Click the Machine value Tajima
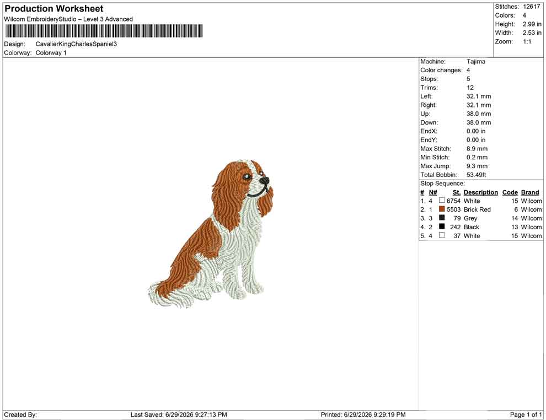546x420 pixels. coord(475,62)
